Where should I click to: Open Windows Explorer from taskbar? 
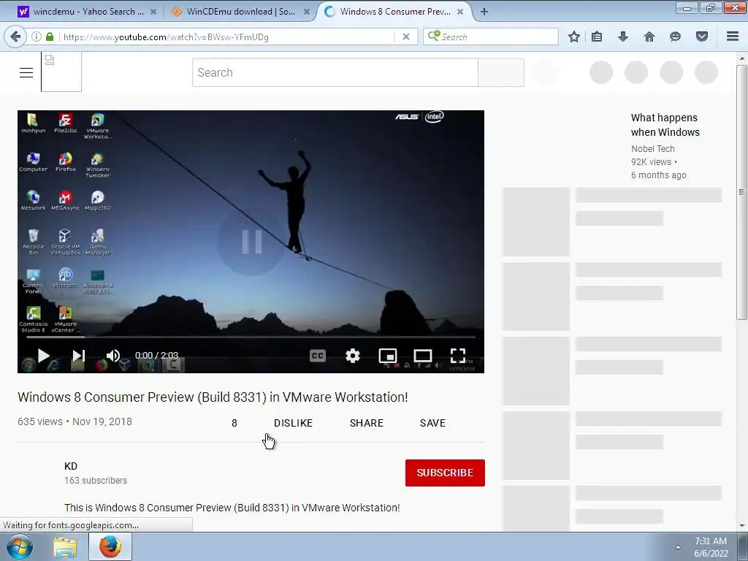click(65, 547)
